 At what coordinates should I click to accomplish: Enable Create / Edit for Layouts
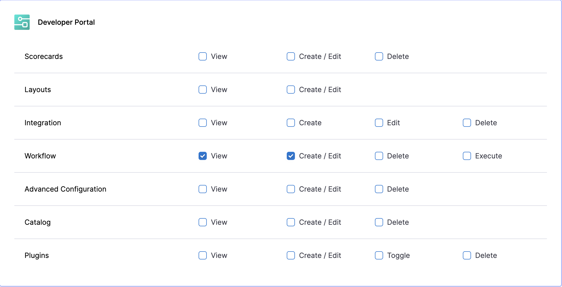coord(291,90)
